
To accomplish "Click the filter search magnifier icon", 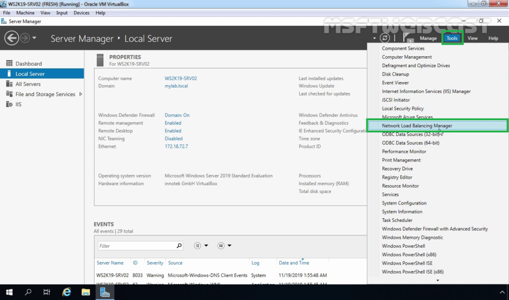I will click(x=179, y=246).
